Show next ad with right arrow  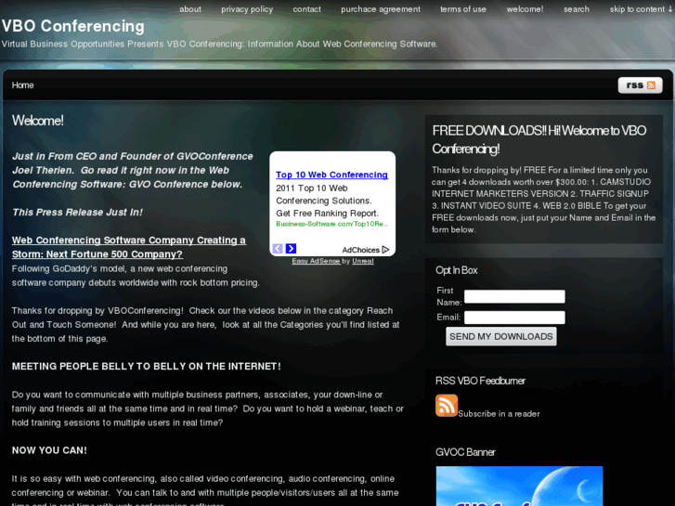coord(291,249)
